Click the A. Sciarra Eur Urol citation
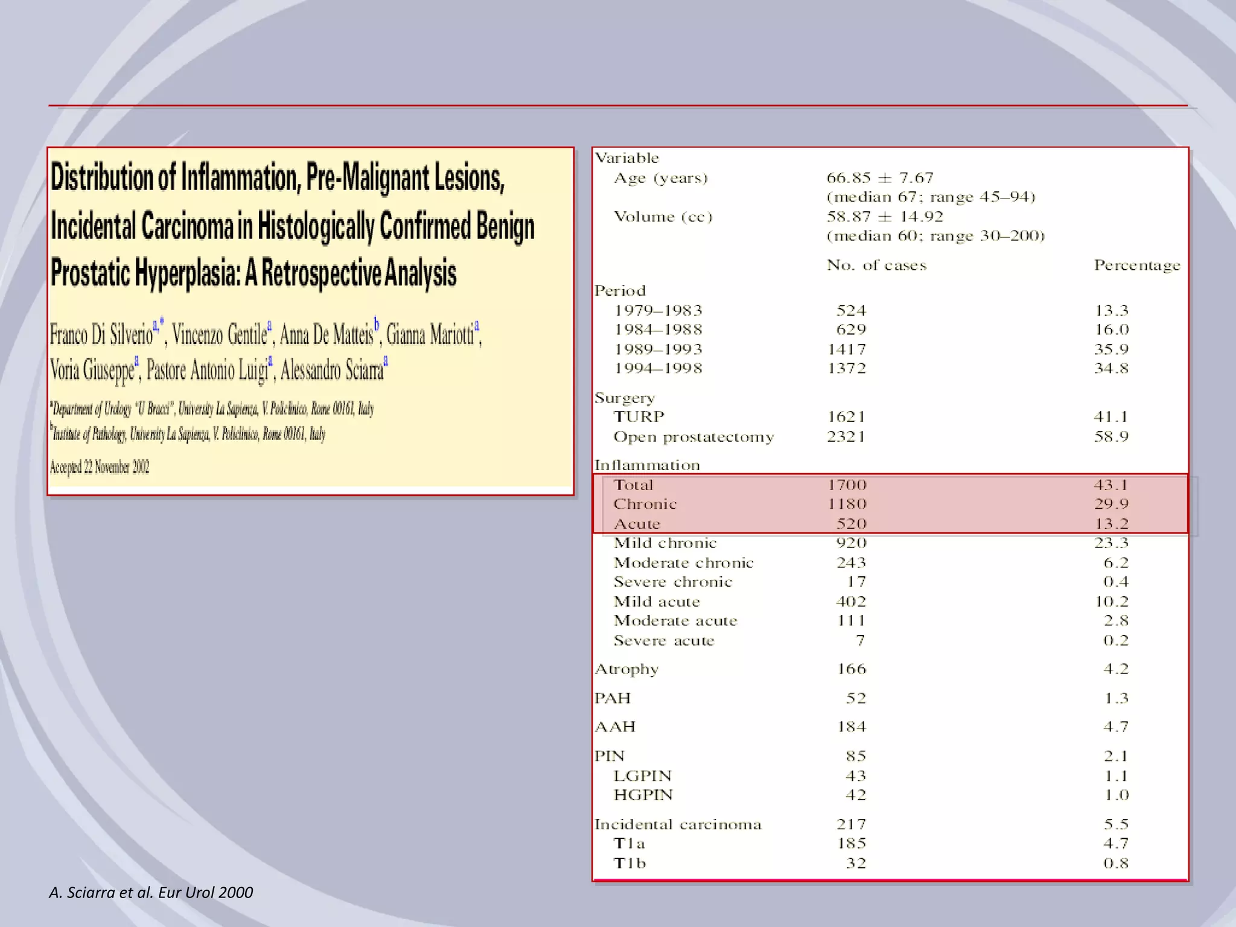Viewport: 1236px width, 927px height. (151, 893)
